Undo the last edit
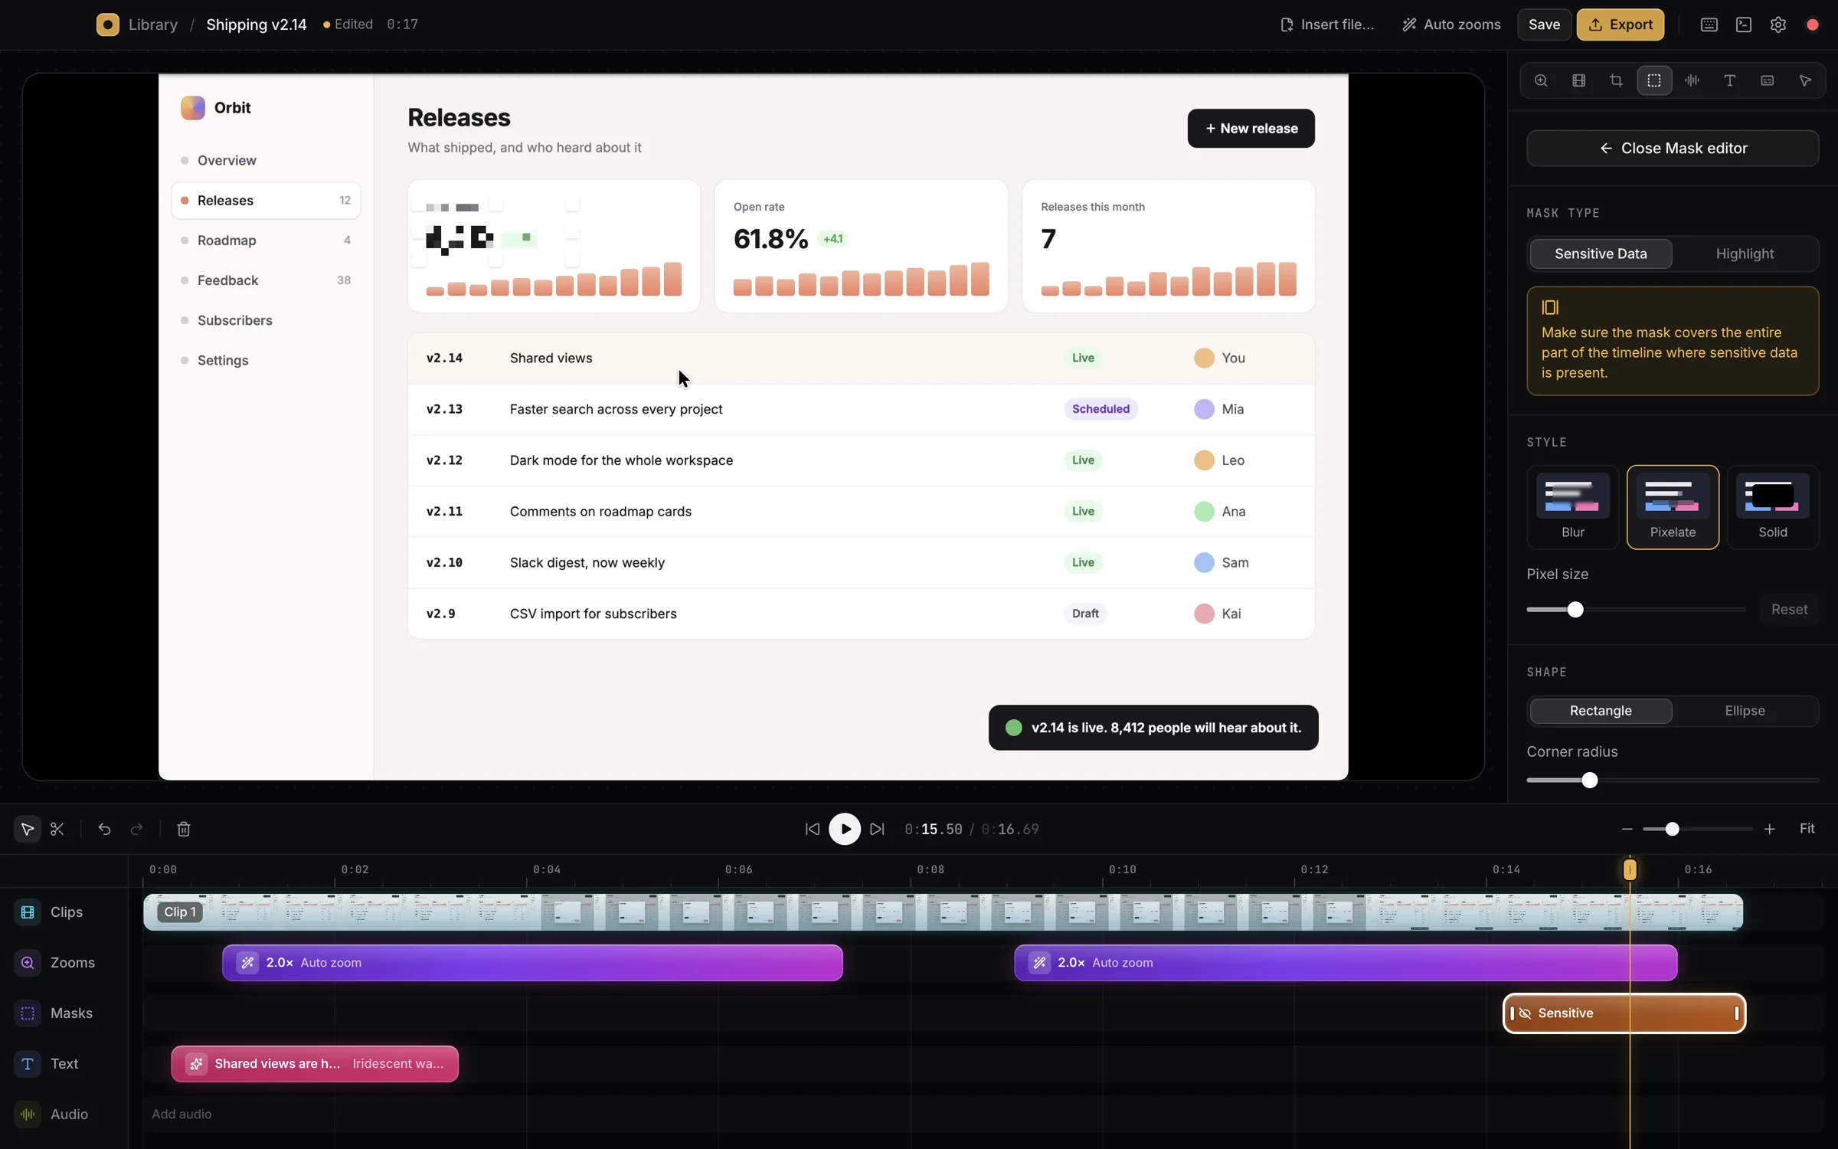 (x=104, y=829)
